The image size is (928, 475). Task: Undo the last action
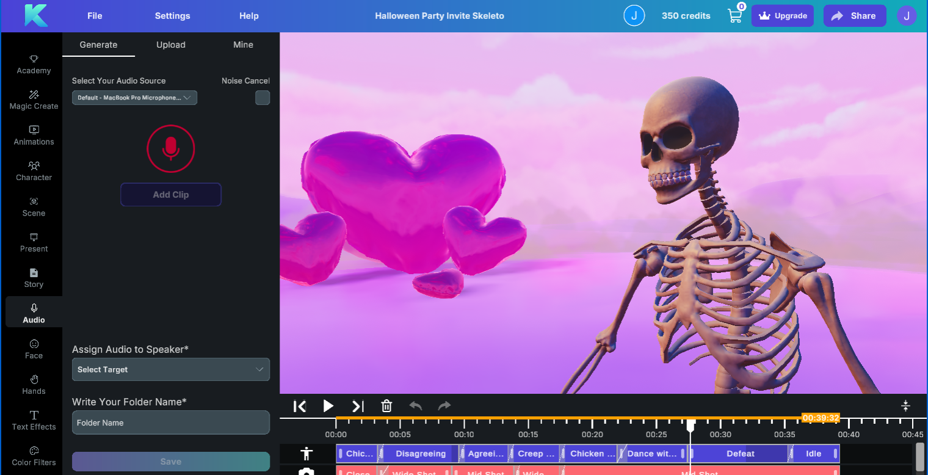tap(415, 405)
